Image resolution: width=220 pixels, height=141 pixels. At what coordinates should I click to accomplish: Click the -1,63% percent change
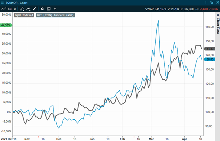tap(213, 9)
